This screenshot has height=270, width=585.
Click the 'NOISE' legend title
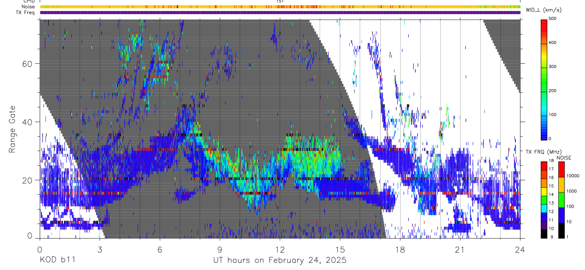pyautogui.click(x=564, y=158)
